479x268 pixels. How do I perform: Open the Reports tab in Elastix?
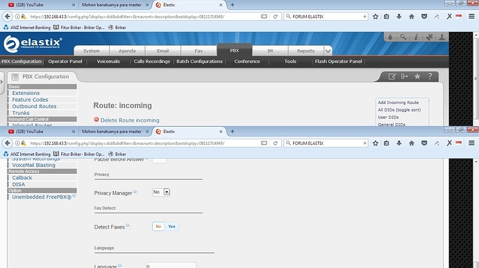[305, 51]
